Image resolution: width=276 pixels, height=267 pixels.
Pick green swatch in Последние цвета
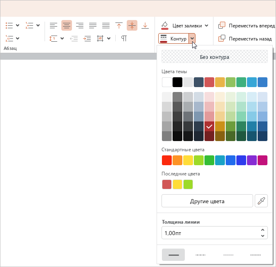[188, 184]
